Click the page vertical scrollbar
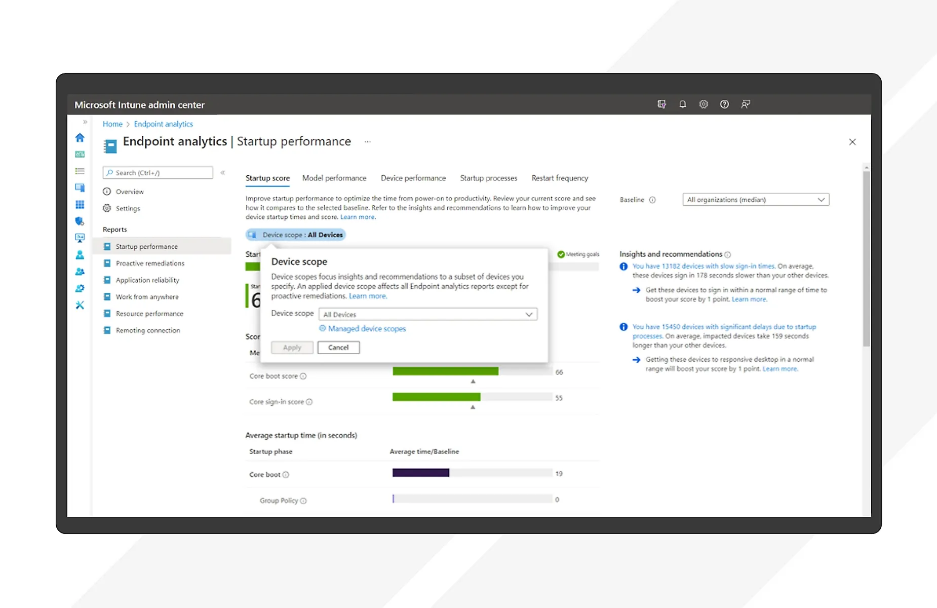The image size is (937, 608). [867, 258]
